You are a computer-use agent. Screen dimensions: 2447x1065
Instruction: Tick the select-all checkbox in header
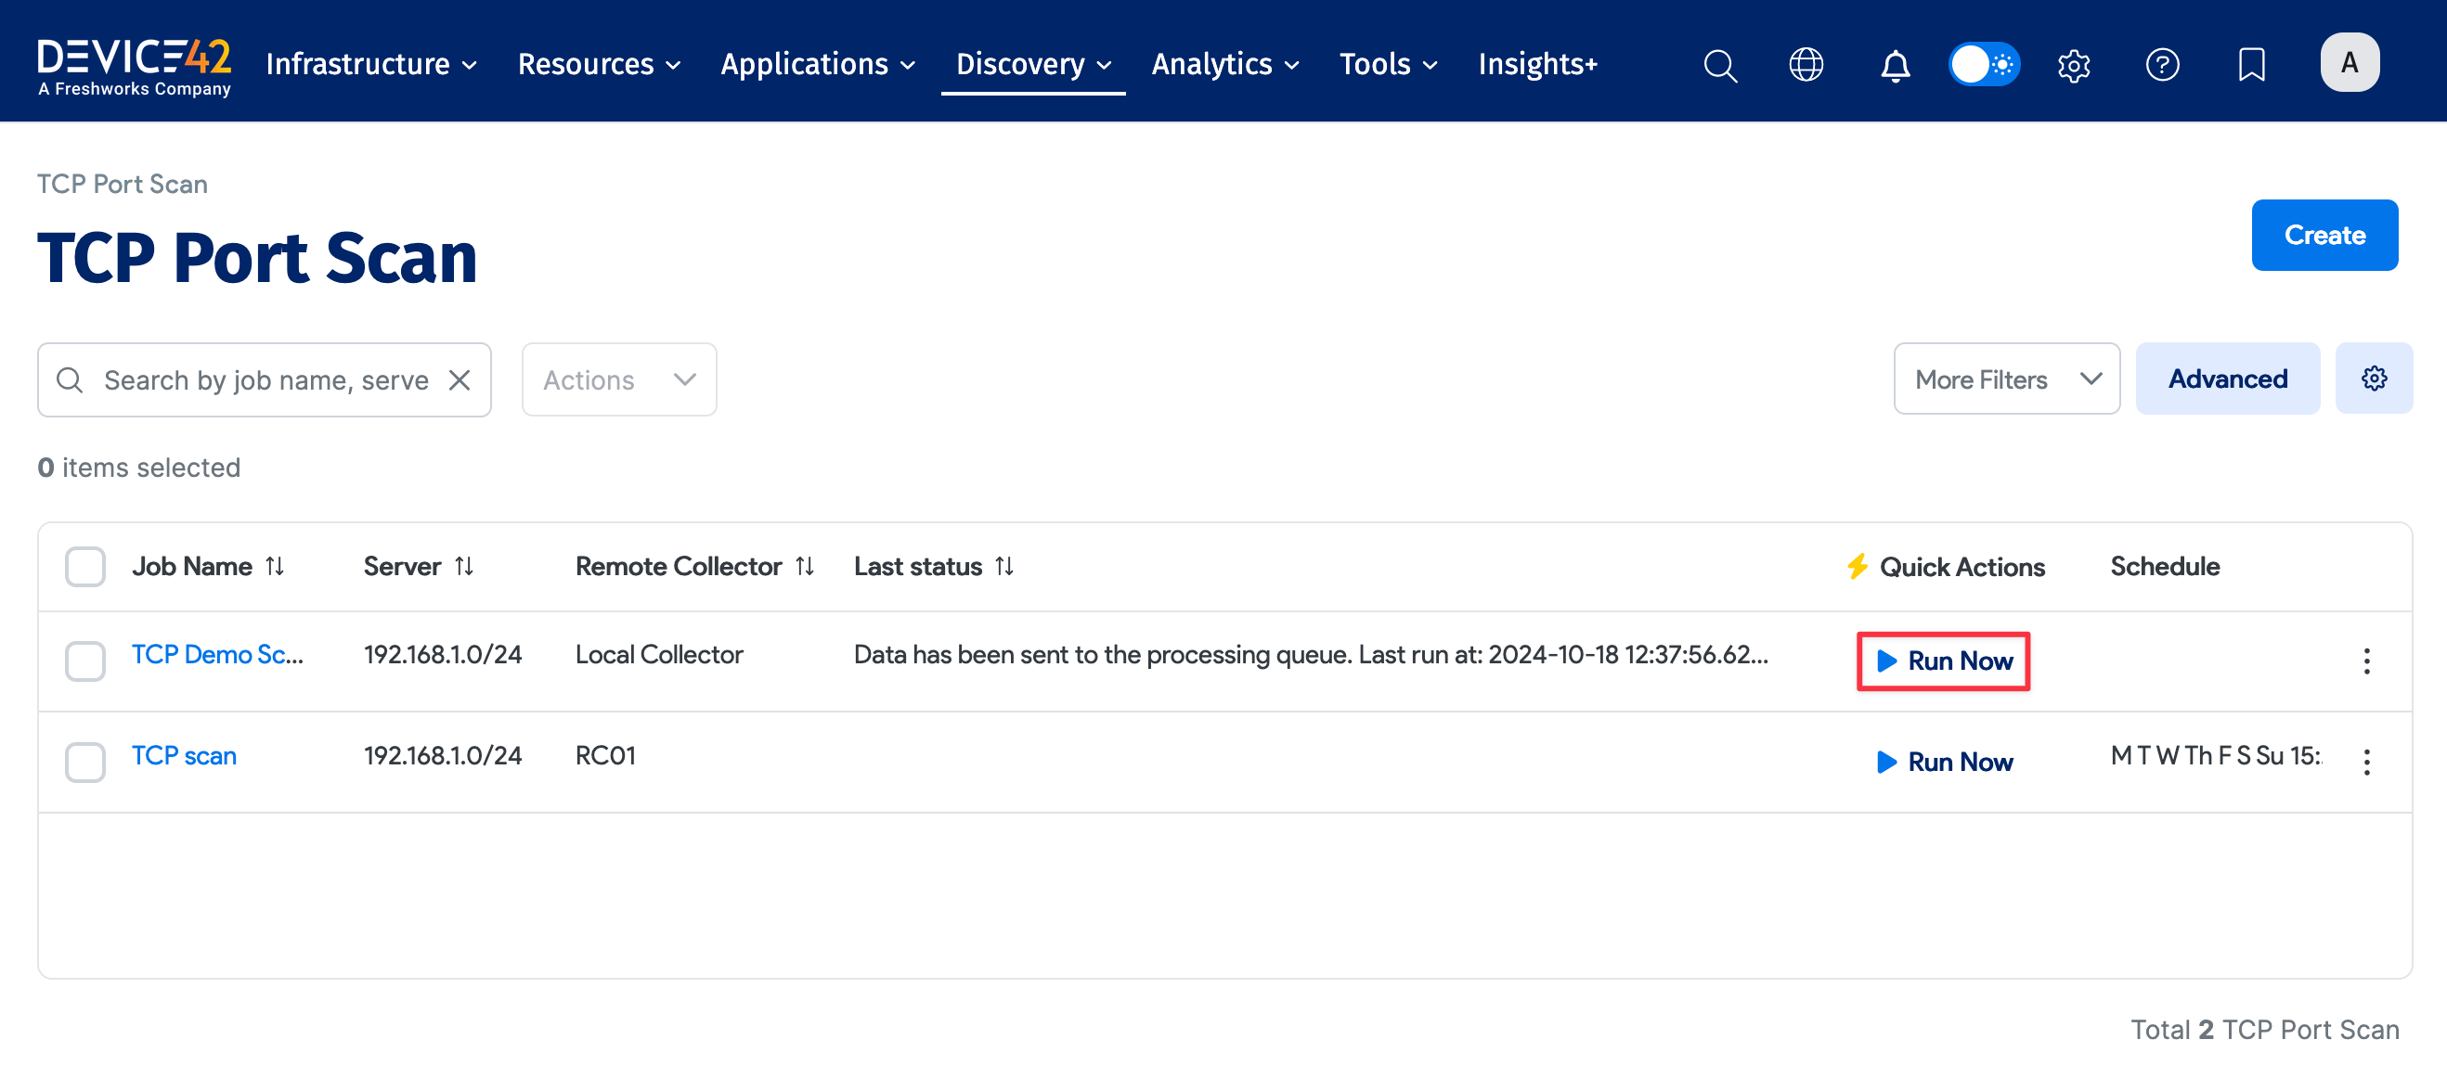coord(84,567)
